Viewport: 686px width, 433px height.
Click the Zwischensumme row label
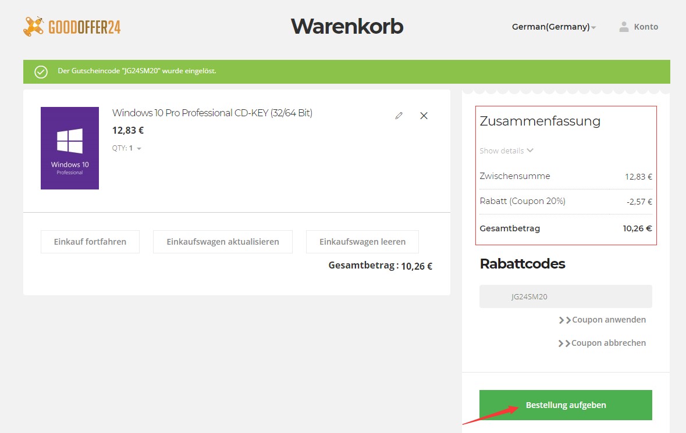point(515,176)
